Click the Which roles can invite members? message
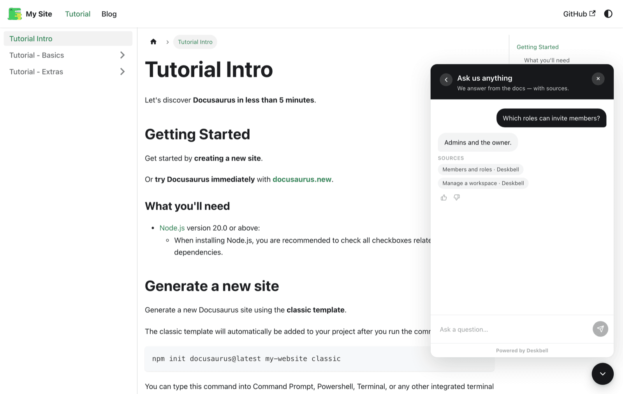The image size is (623, 394). 551,118
